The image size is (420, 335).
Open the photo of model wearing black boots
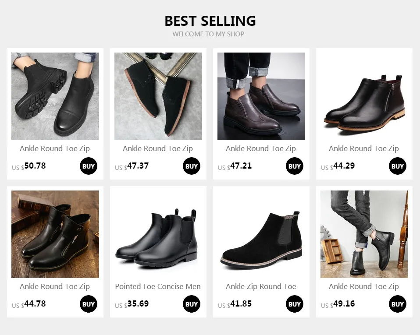(364, 234)
